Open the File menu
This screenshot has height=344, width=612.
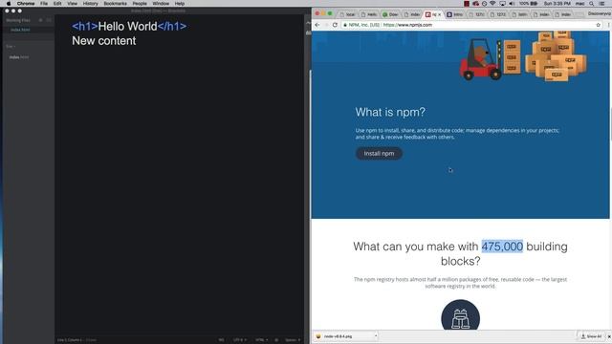click(44, 4)
